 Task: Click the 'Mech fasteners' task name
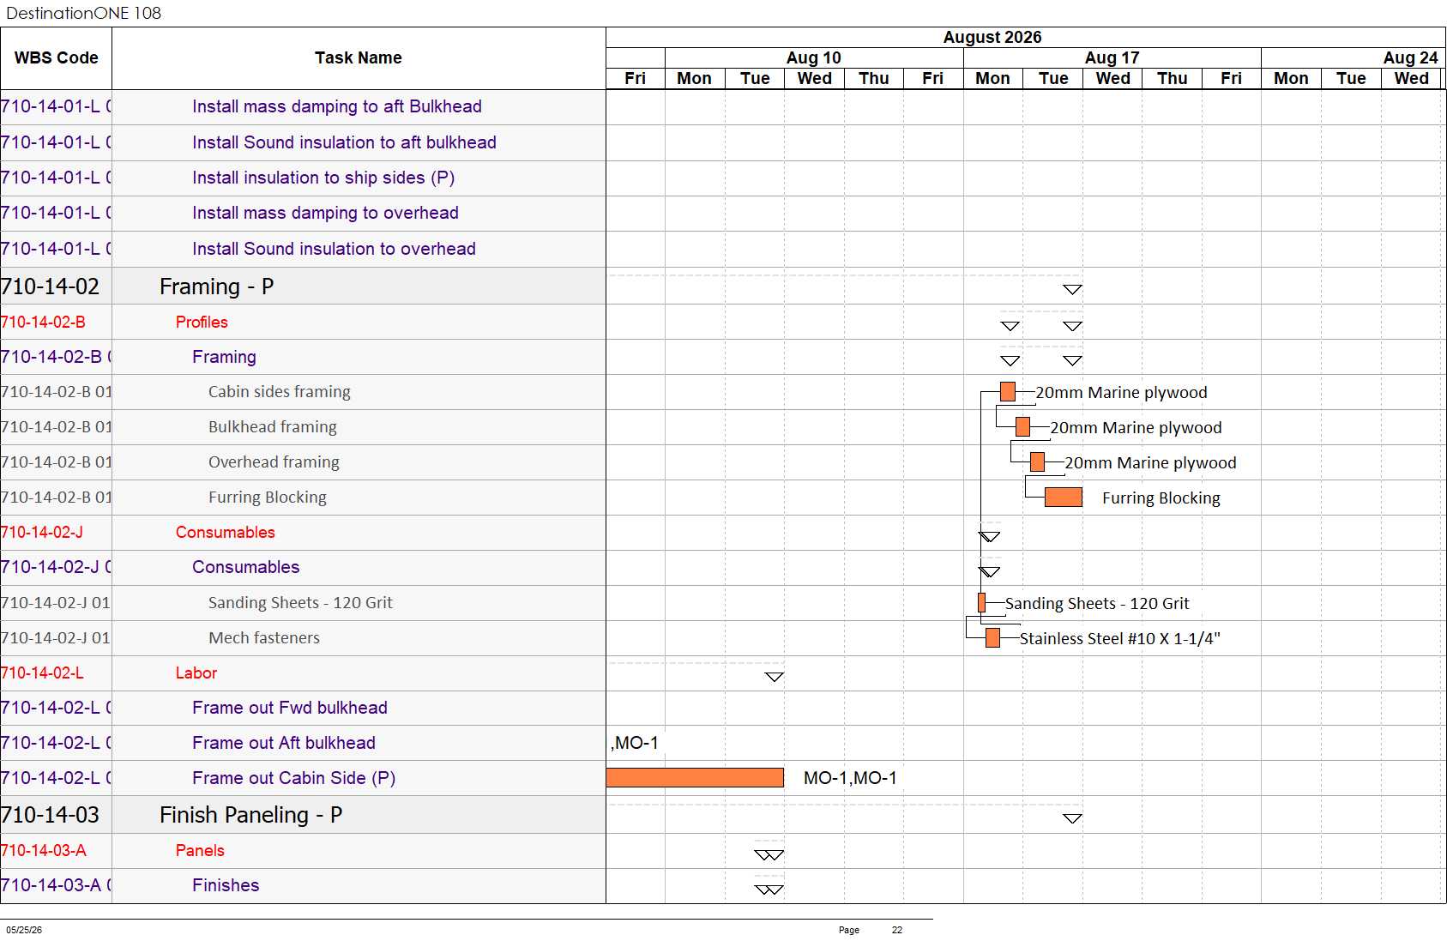[264, 638]
